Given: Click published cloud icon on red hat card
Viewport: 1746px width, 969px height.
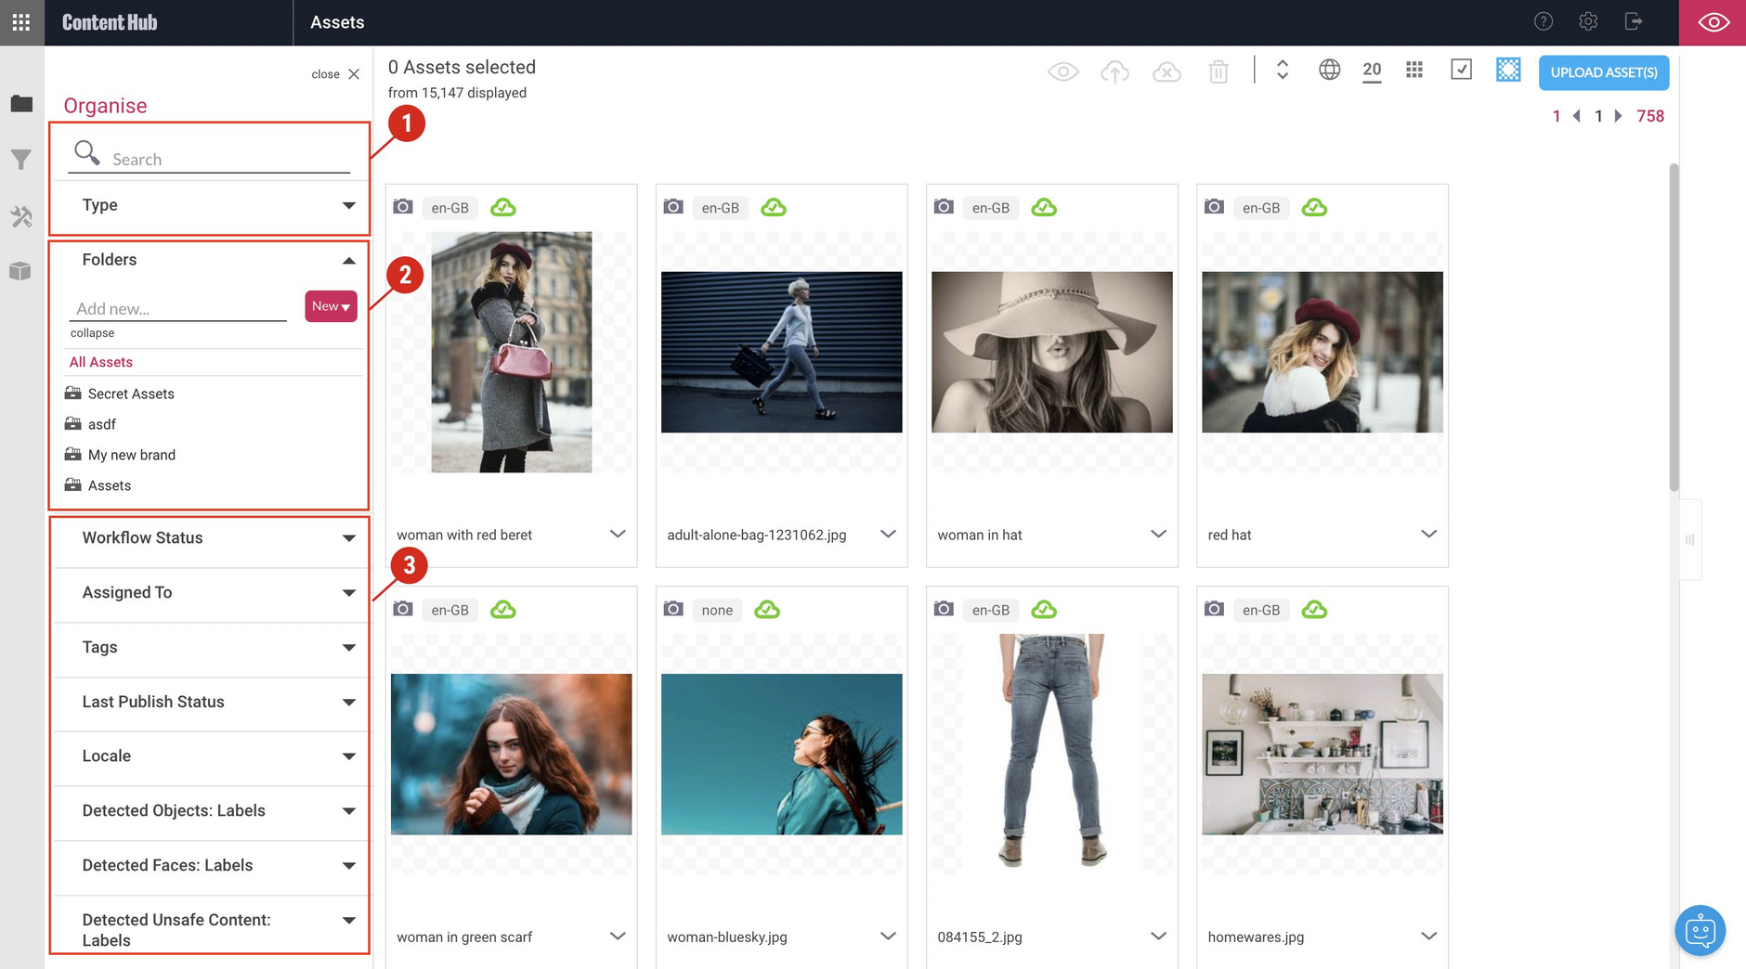Looking at the screenshot, I should coord(1314,207).
